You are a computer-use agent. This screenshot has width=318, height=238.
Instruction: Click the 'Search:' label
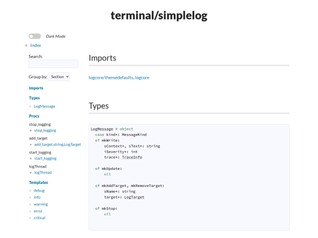point(36,56)
